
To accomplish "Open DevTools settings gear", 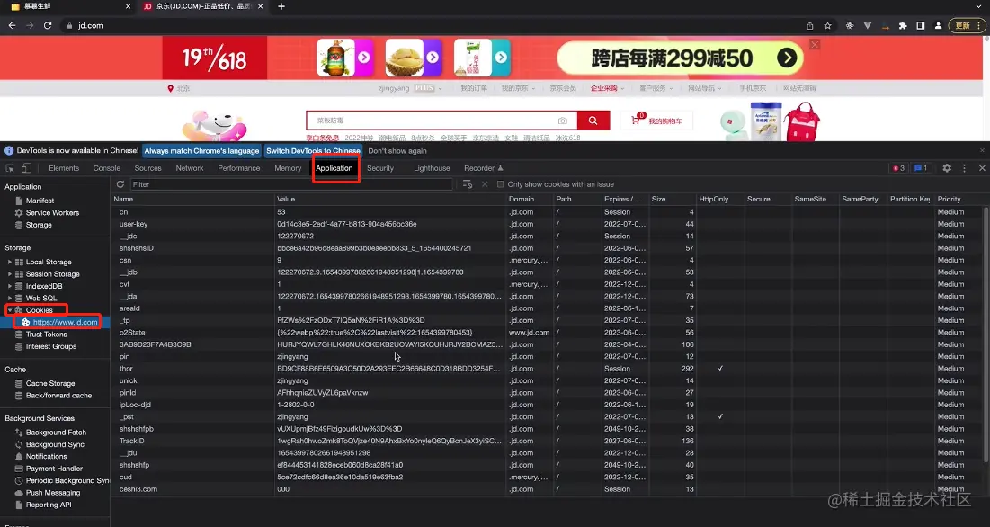I will (x=947, y=168).
